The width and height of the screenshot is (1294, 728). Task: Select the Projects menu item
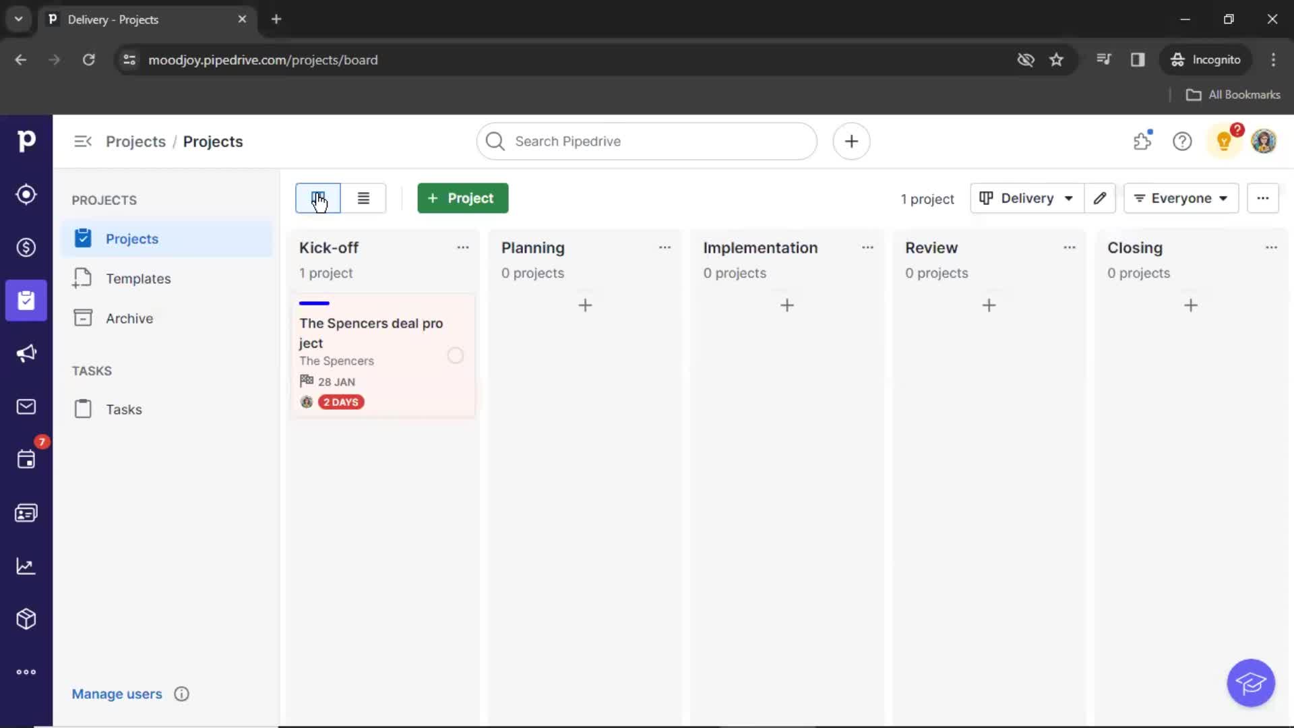tap(131, 238)
